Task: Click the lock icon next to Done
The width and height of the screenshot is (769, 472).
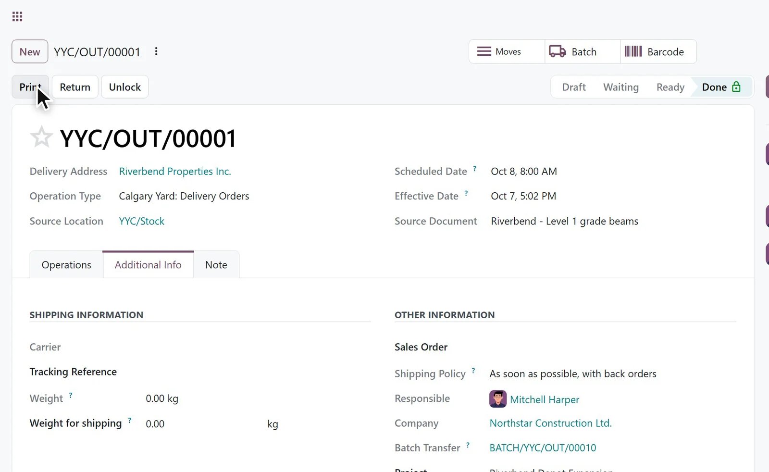Action: click(x=736, y=87)
